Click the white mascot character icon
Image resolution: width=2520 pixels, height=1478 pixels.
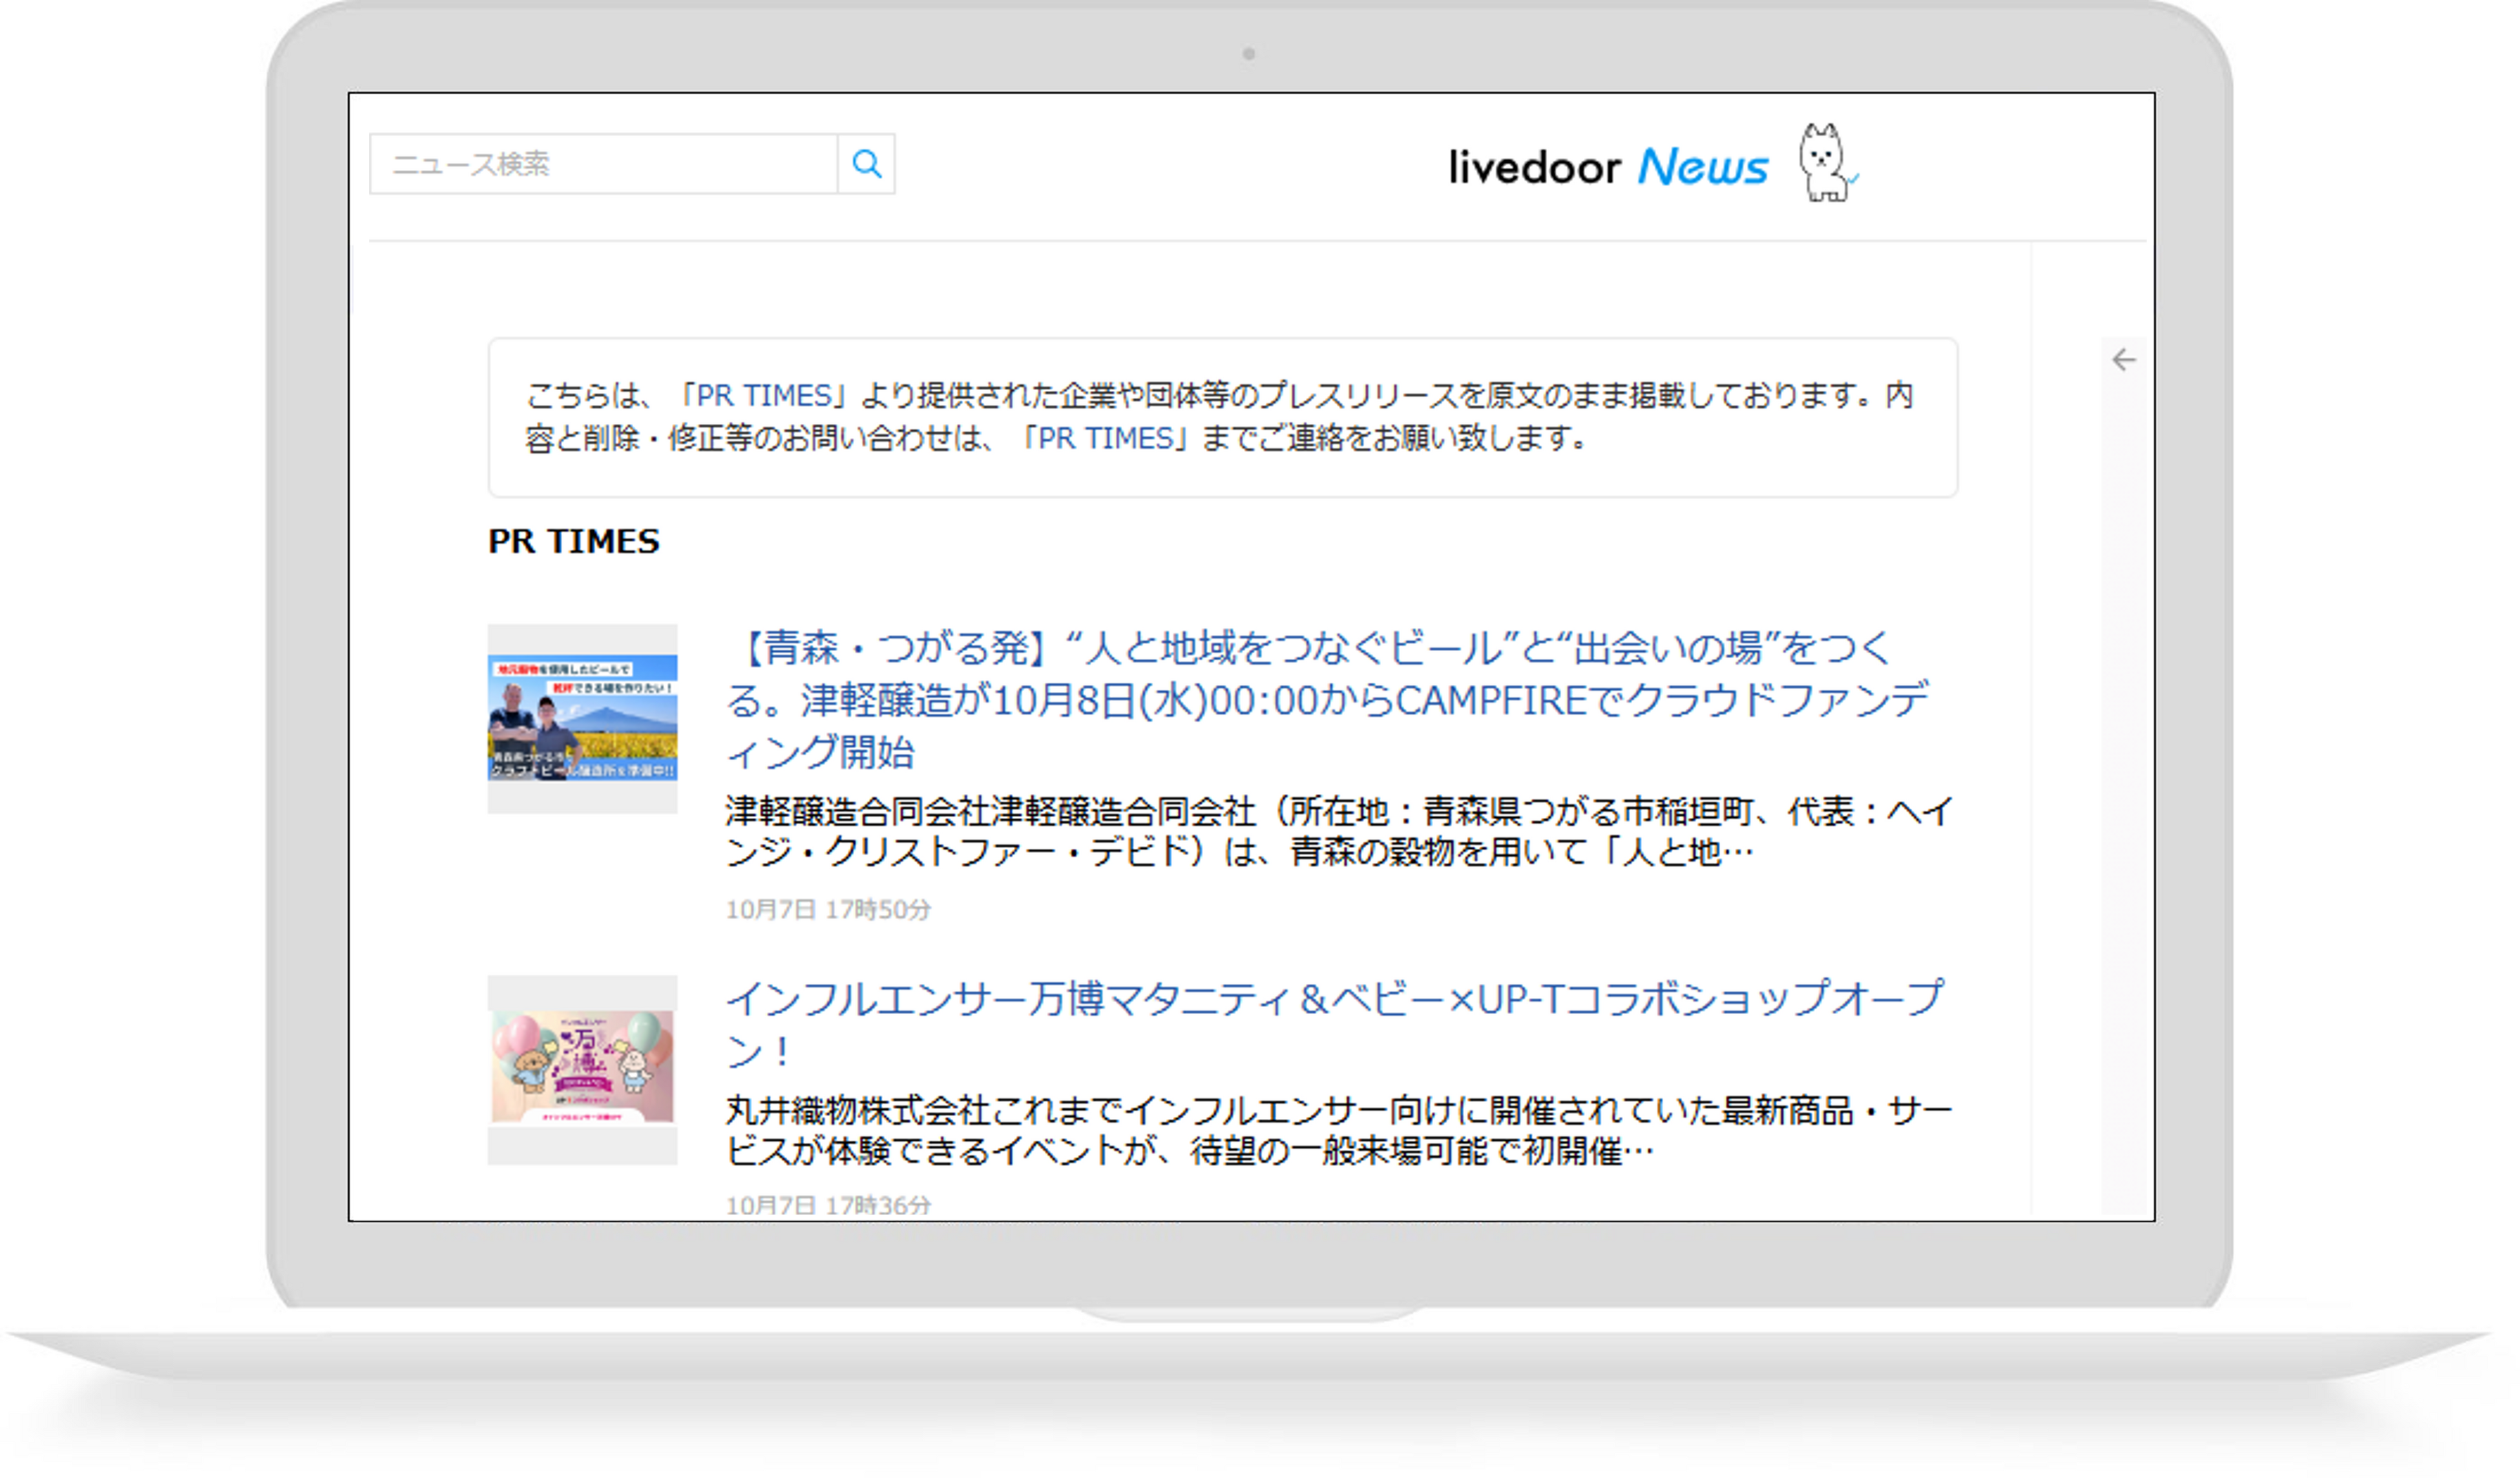(x=1825, y=163)
